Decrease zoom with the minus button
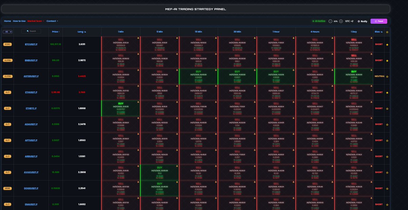408x210 pixels. point(330,21)
